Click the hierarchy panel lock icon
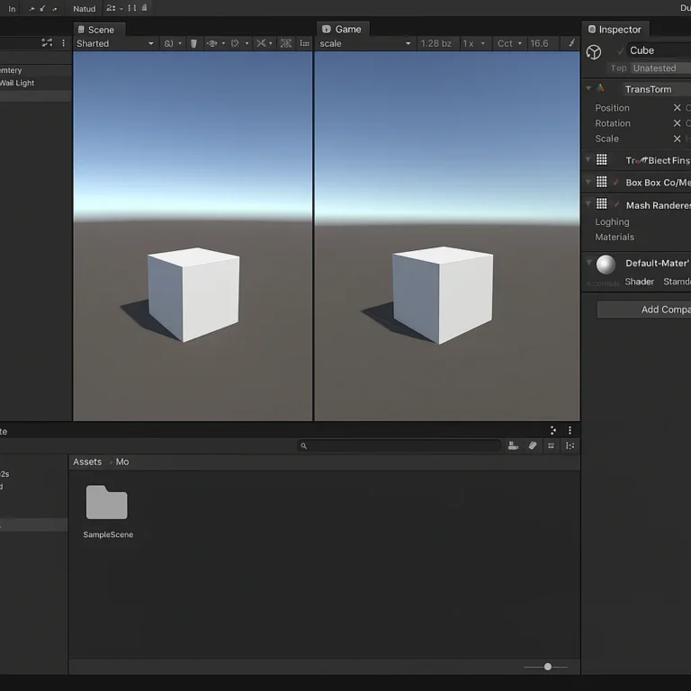Image resolution: width=691 pixels, height=691 pixels. (47, 43)
